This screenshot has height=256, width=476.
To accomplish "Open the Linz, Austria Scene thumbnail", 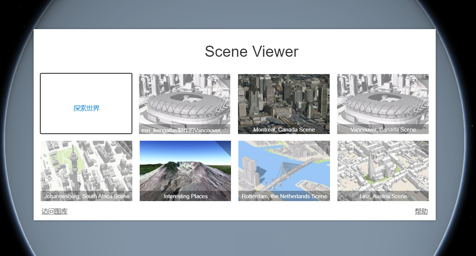I will pyautogui.click(x=383, y=171).
